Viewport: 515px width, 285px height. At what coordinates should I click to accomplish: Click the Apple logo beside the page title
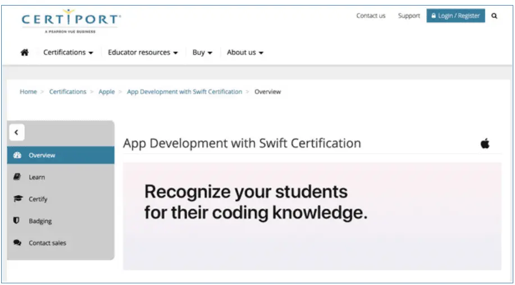pos(485,143)
